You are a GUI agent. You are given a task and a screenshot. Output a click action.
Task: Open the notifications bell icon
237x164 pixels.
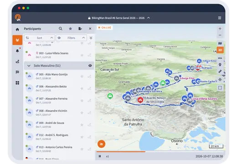pos(17,51)
